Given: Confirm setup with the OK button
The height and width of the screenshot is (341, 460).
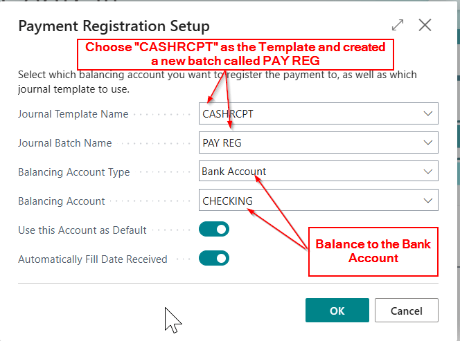Looking at the screenshot, I should [x=337, y=311].
